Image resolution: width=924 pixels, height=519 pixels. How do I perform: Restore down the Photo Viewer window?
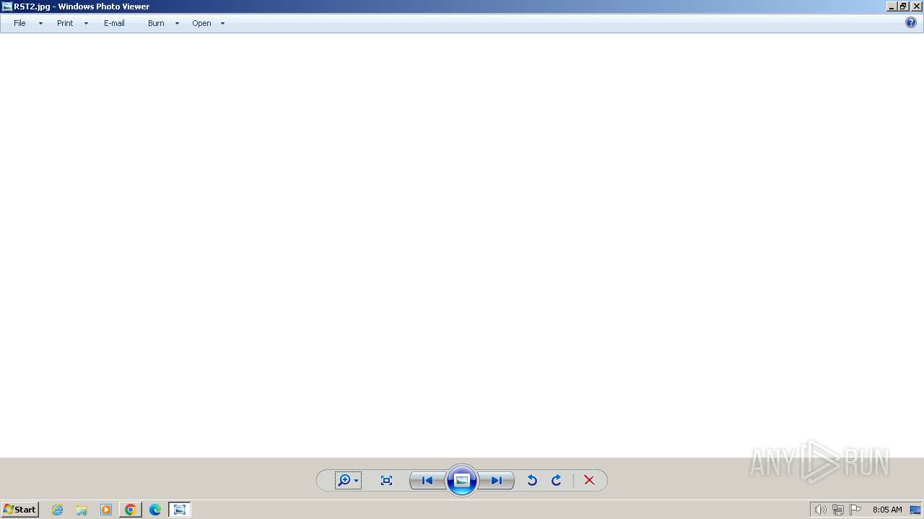tap(903, 6)
